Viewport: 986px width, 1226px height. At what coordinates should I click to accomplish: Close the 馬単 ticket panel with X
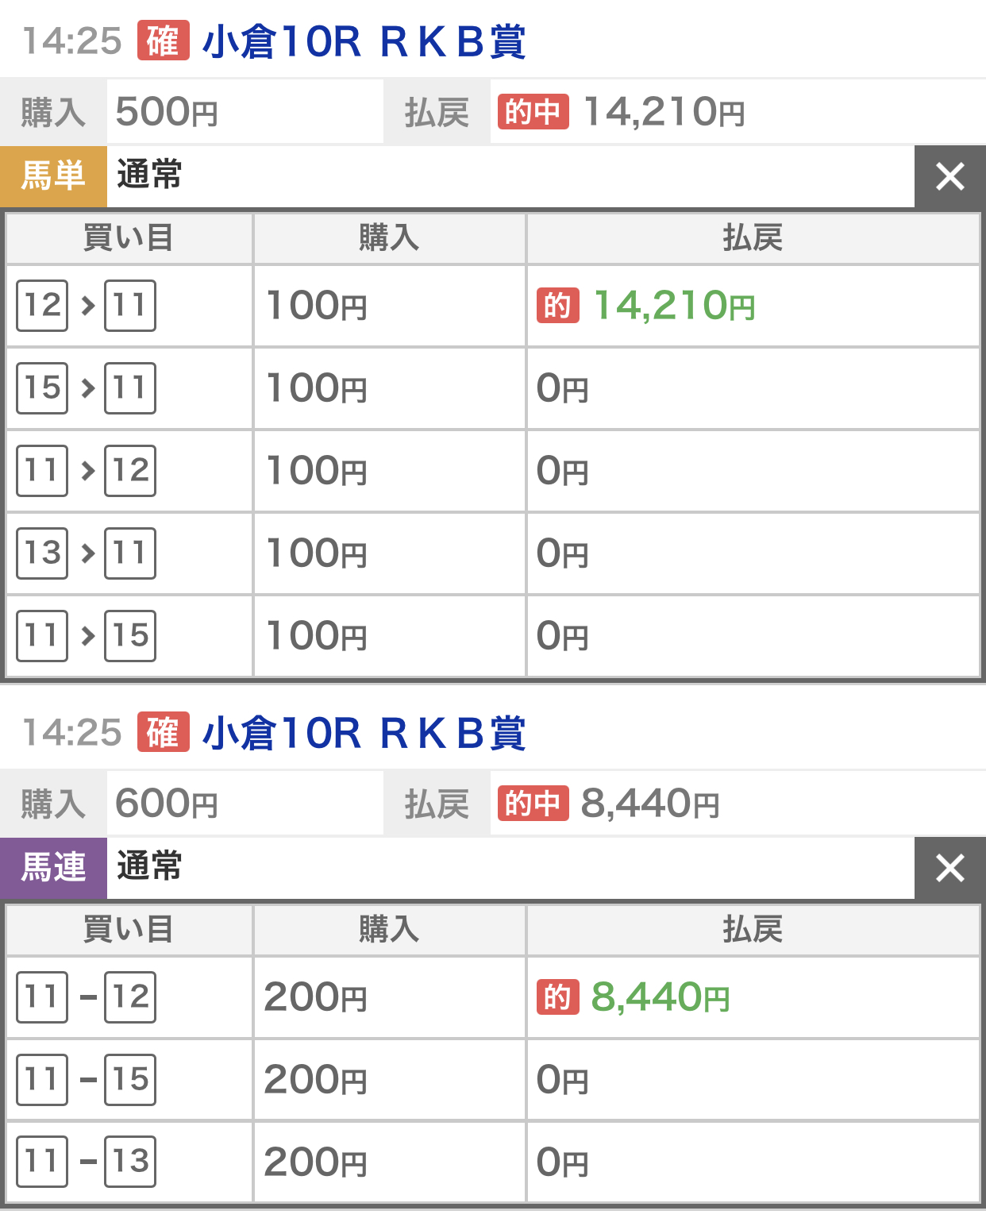950,176
